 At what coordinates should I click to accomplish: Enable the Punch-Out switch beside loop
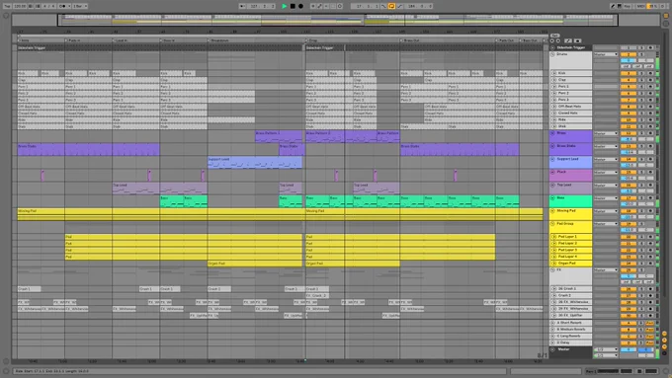[x=399, y=7]
